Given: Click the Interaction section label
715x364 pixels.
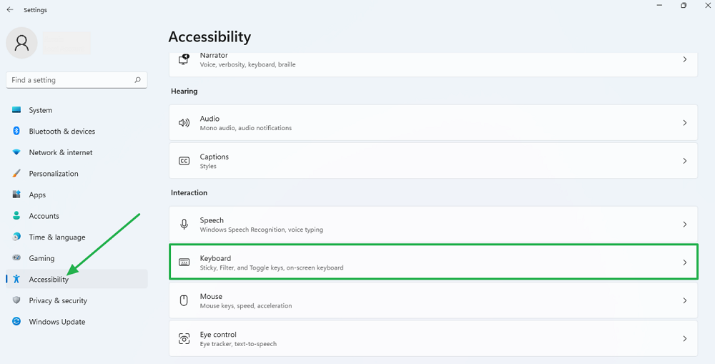Looking at the screenshot, I should [189, 192].
